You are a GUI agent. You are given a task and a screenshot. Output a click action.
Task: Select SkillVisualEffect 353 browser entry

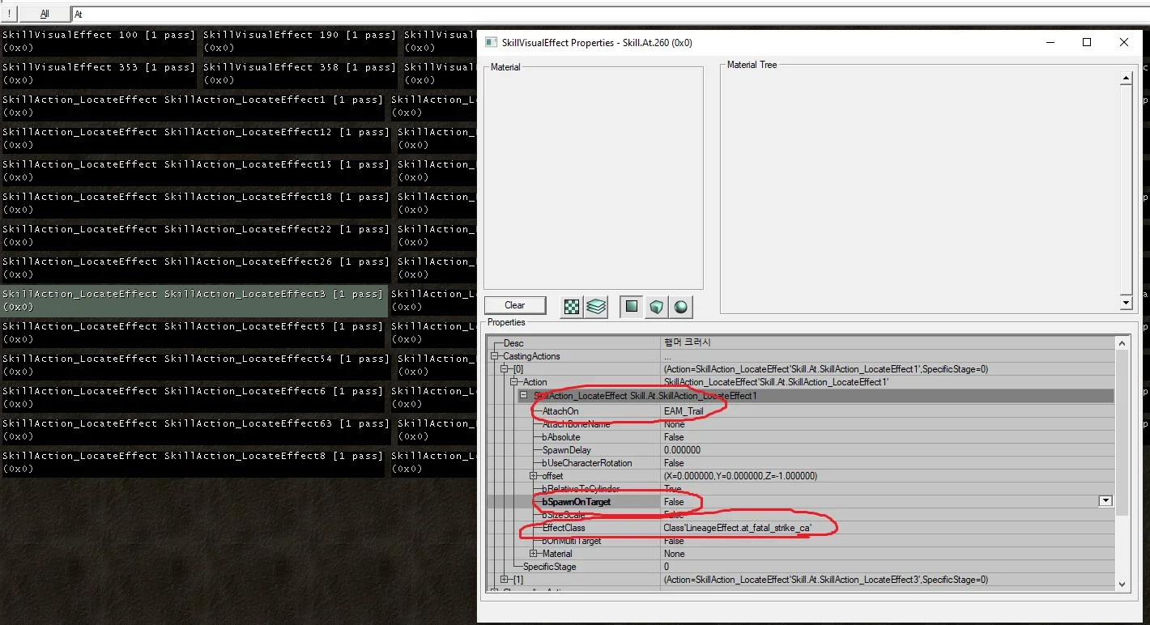click(x=99, y=74)
